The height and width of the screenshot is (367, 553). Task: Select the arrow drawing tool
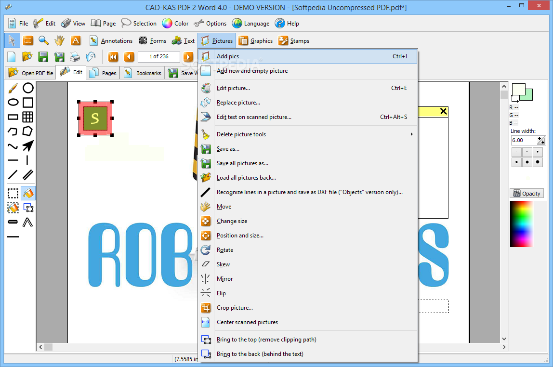28,145
